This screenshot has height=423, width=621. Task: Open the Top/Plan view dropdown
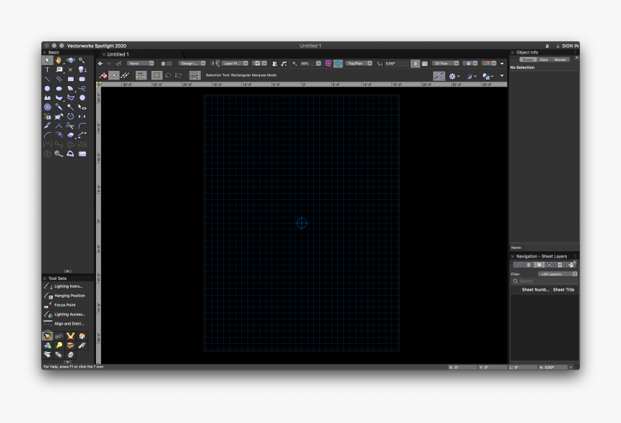point(359,64)
